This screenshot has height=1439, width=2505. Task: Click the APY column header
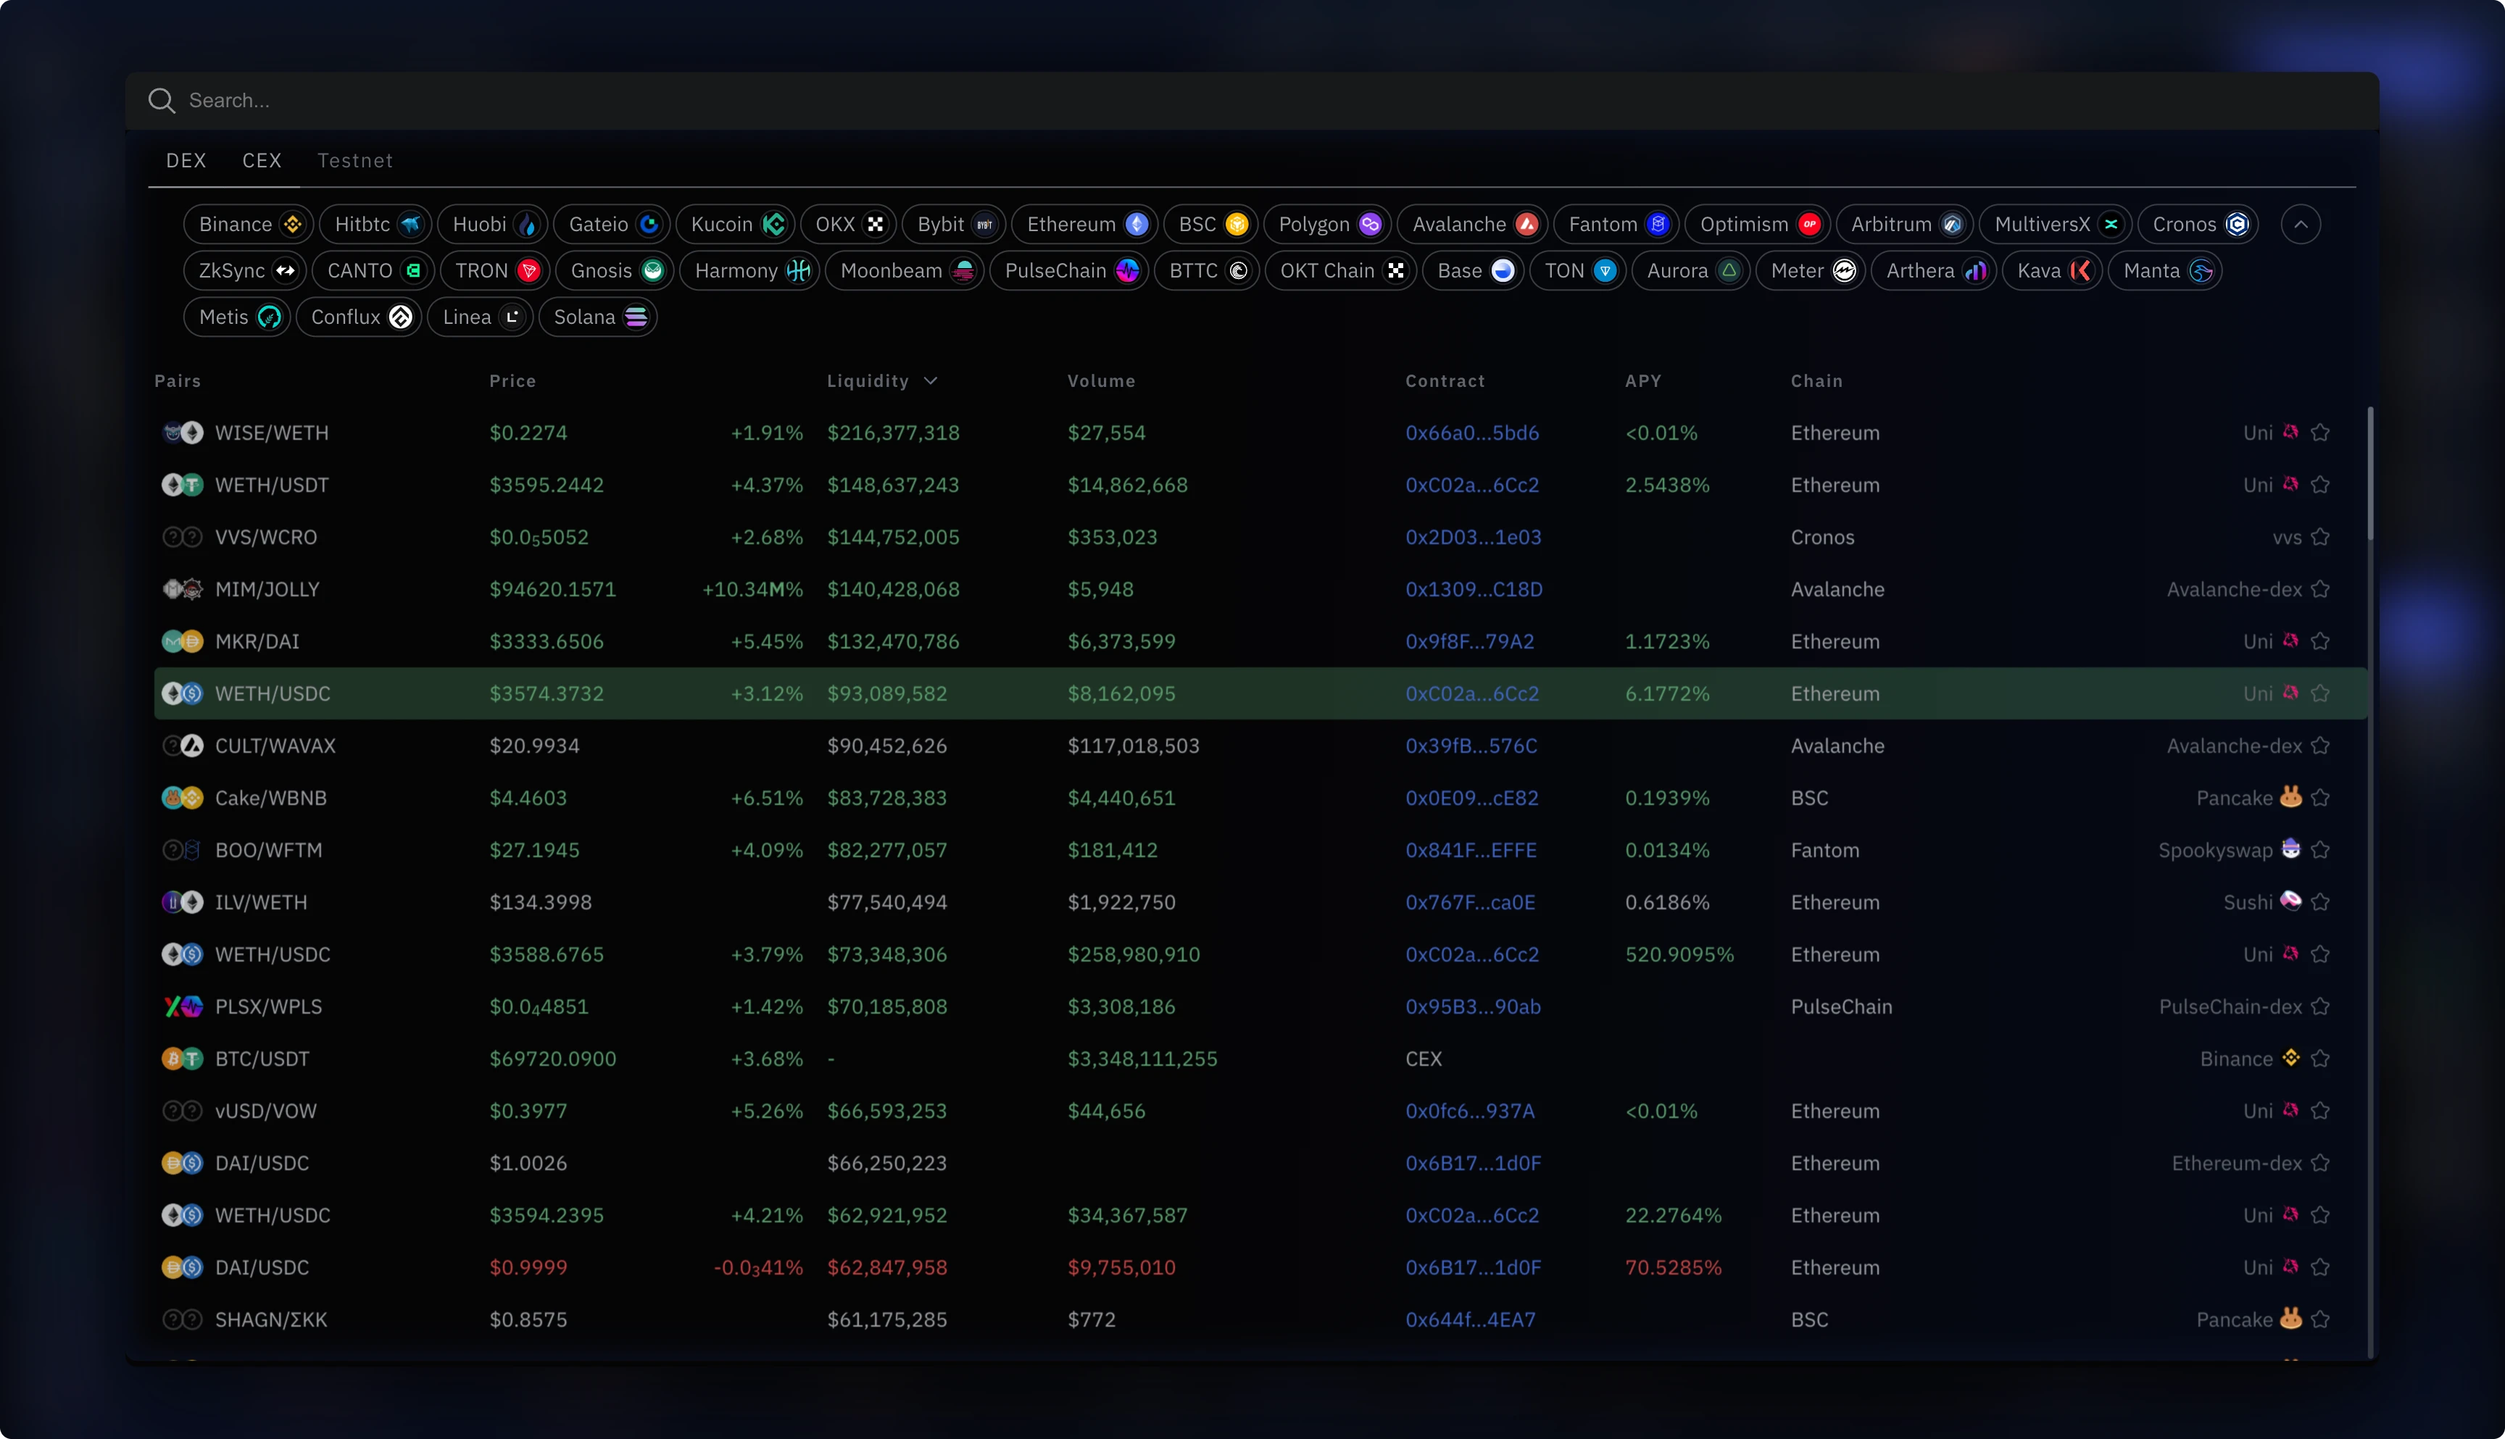tap(1643, 382)
